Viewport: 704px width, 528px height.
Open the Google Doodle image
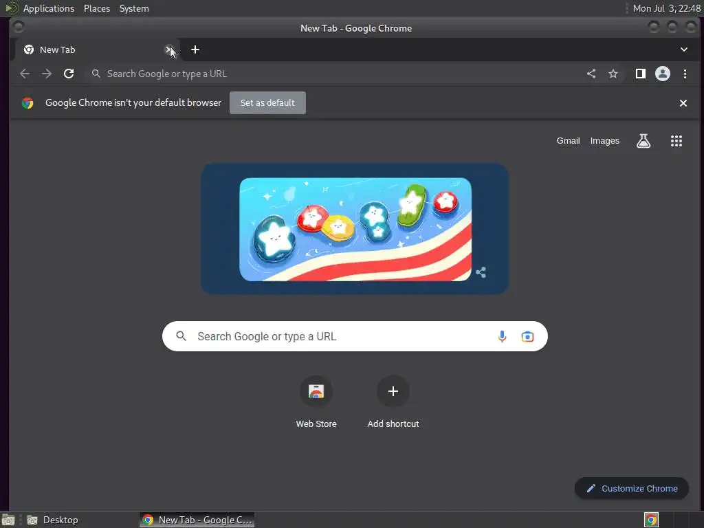pyautogui.click(x=355, y=230)
